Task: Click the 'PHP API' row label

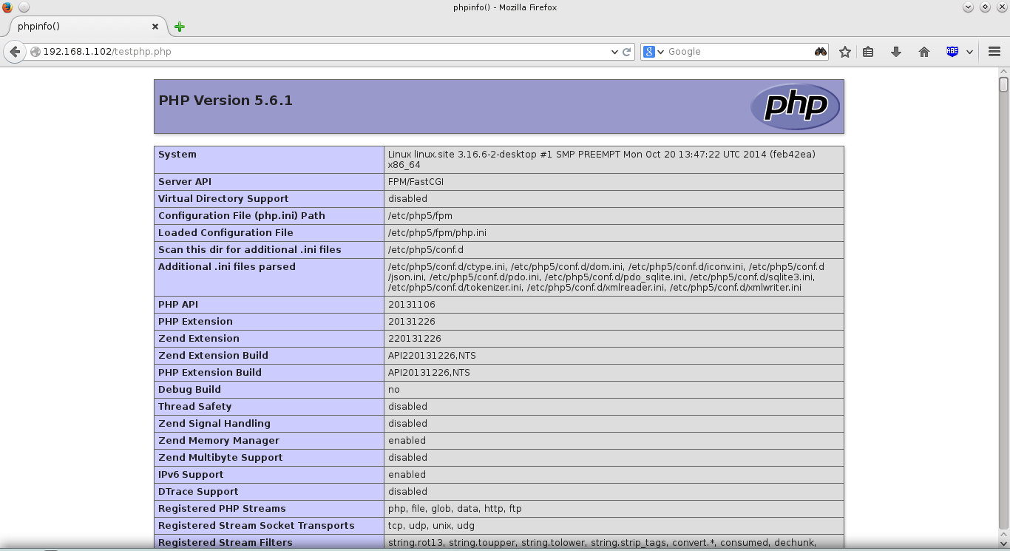Action: (x=178, y=305)
